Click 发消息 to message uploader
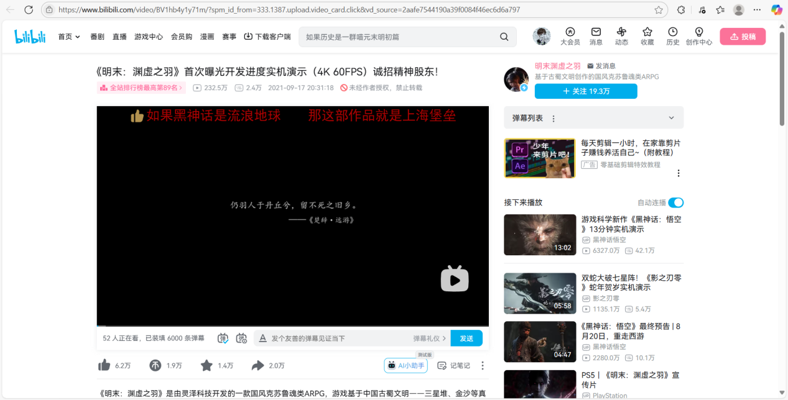The image size is (788, 400). (601, 66)
